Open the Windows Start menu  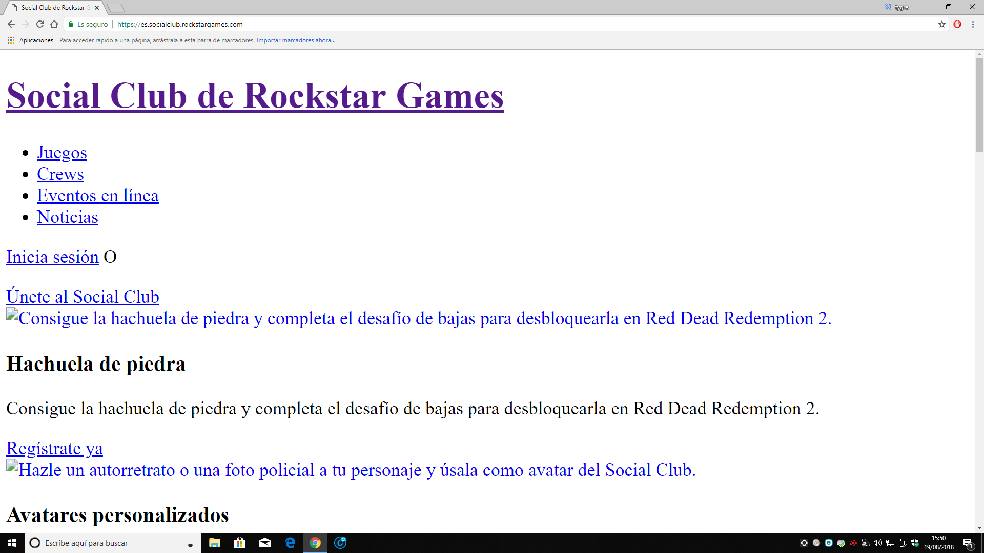(12, 543)
